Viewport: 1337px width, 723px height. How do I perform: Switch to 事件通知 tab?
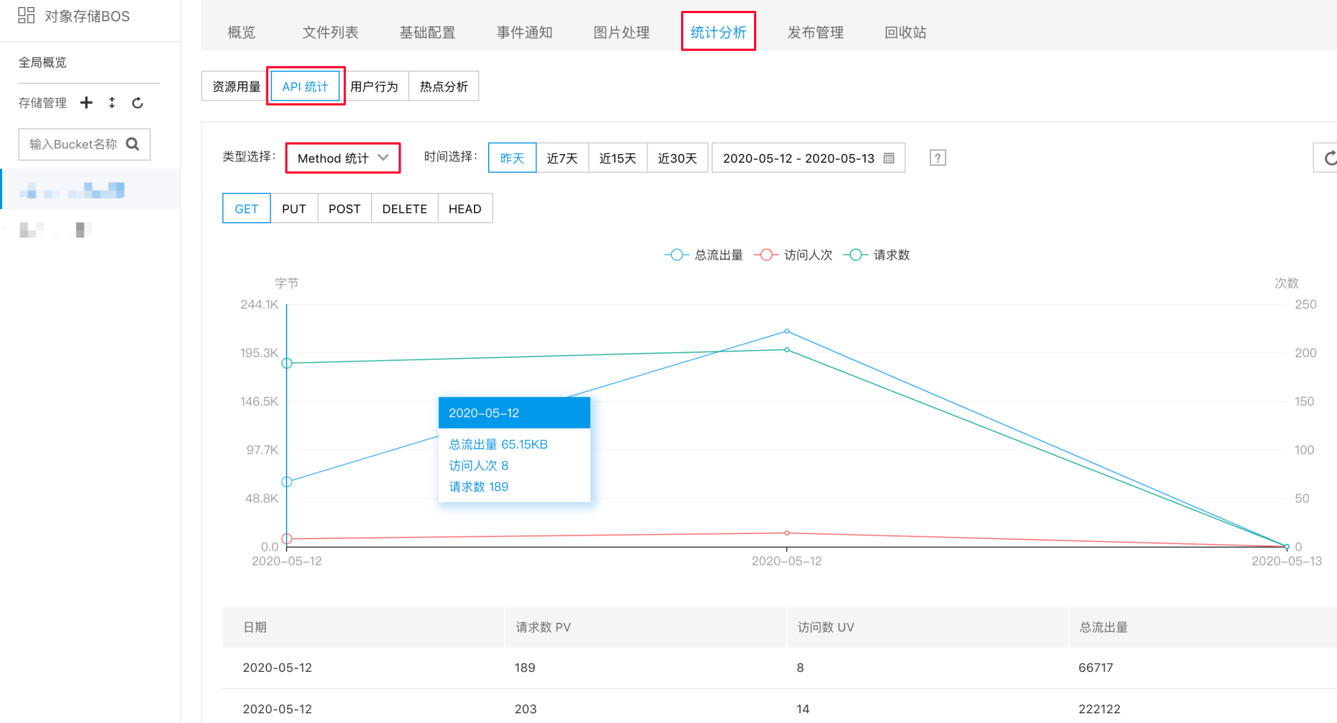[525, 32]
